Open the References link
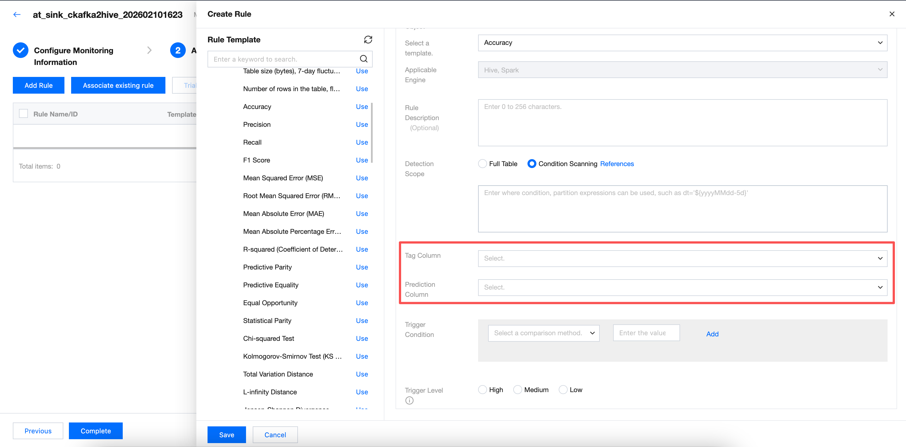Screen dimensions: 906x447 [x=617, y=164]
